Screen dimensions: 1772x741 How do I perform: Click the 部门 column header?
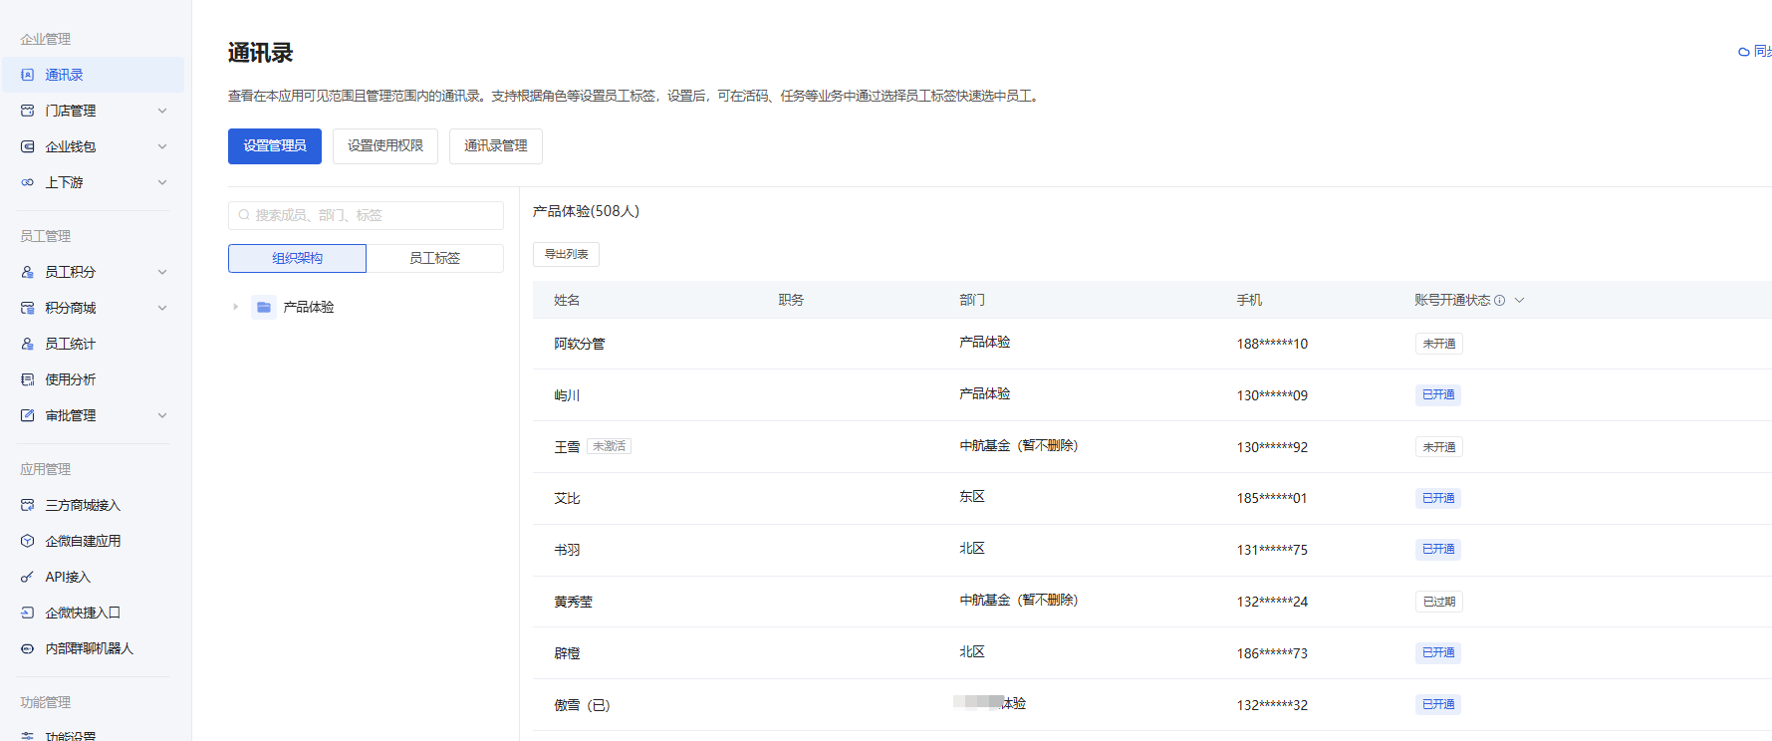click(x=972, y=300)
